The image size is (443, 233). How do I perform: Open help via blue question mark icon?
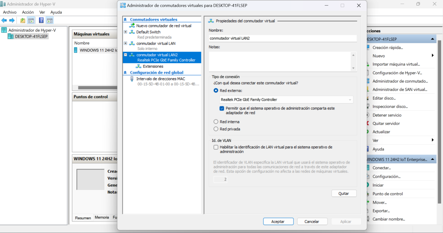pyautogui.click(x=41, y=21)
